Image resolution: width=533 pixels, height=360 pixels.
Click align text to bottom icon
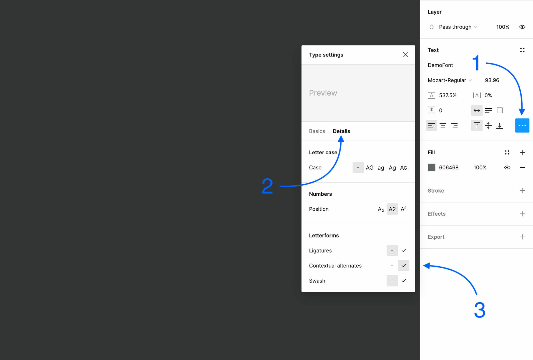(499, 126)
